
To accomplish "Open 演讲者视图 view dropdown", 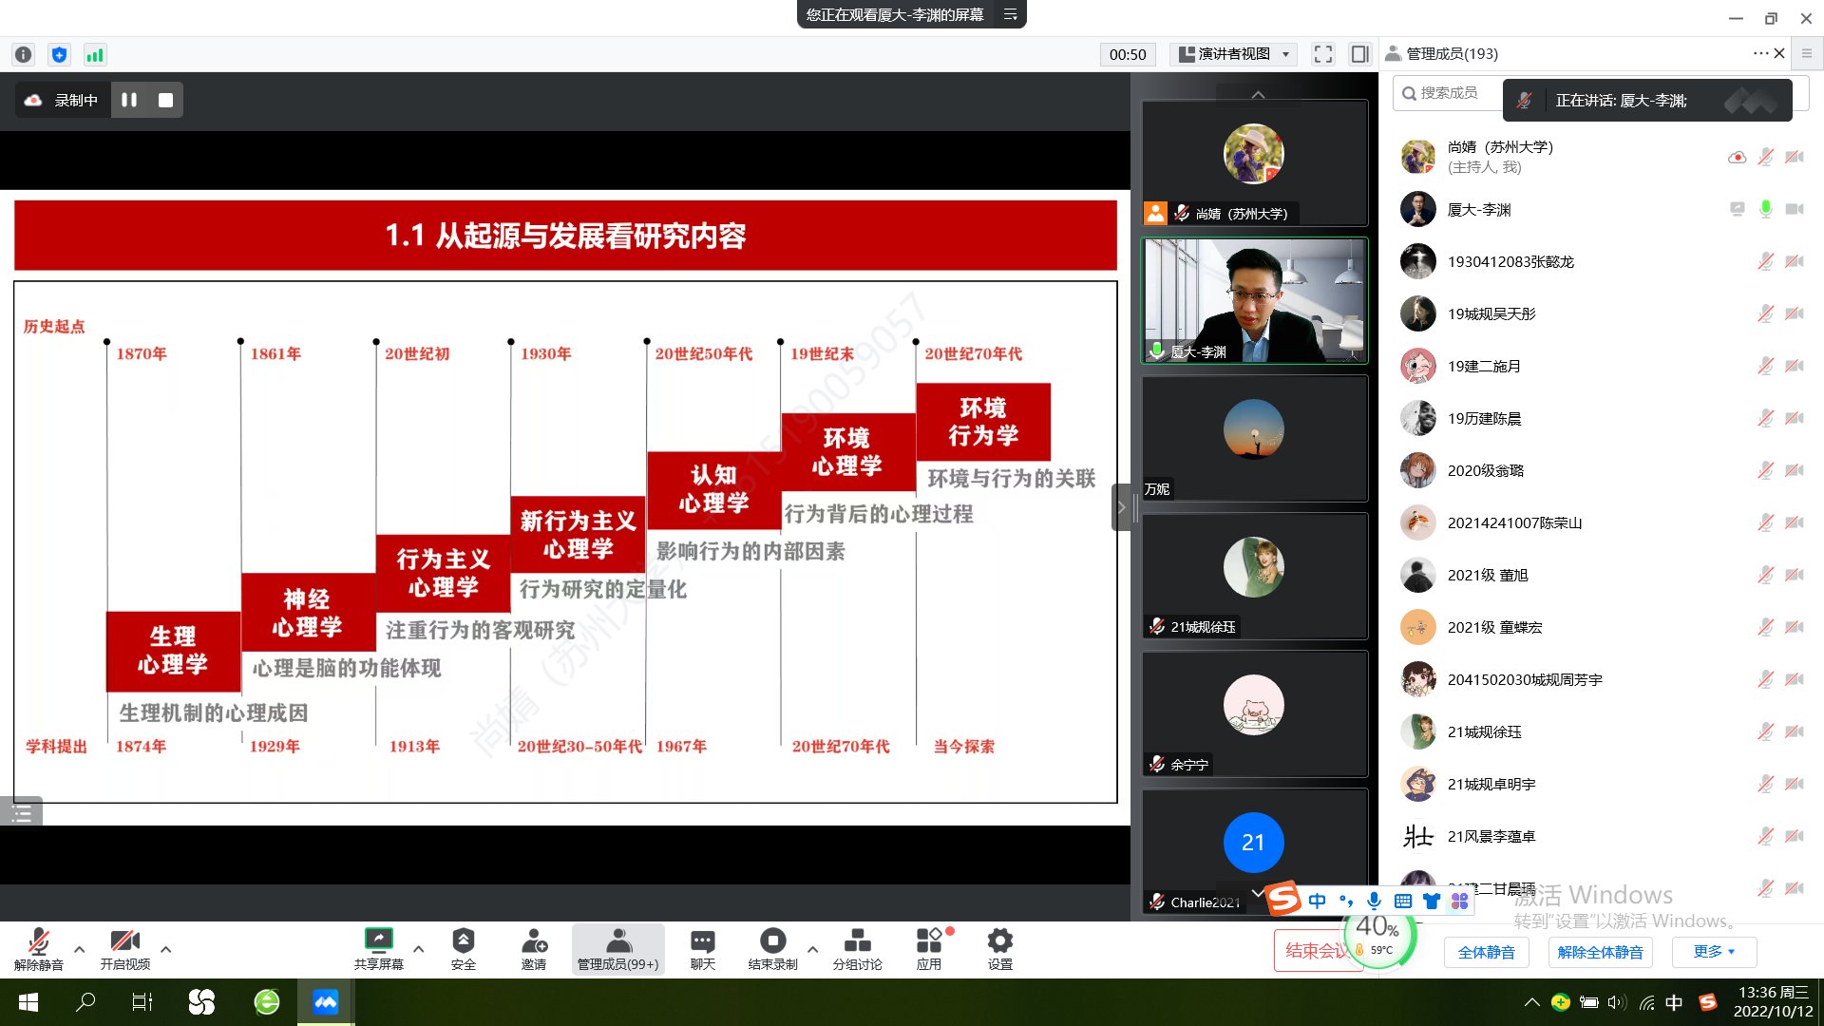I will pos(1234,54).
